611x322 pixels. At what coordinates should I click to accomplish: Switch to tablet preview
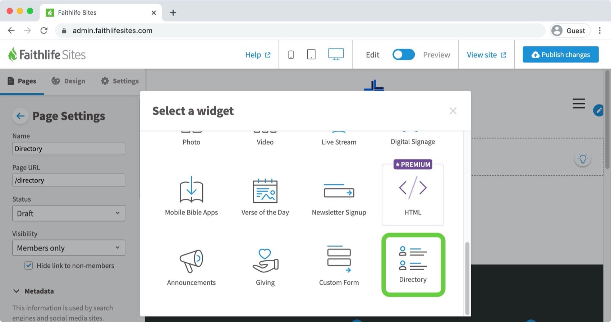(311, 55)
